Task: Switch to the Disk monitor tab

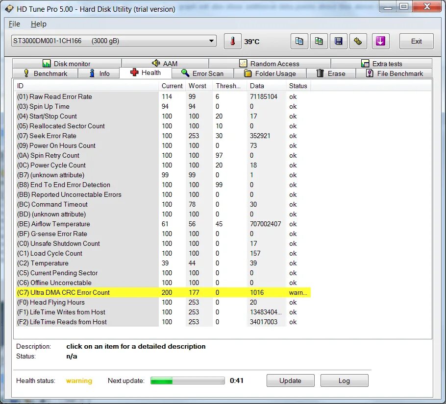Action: [x=67, y=63]
